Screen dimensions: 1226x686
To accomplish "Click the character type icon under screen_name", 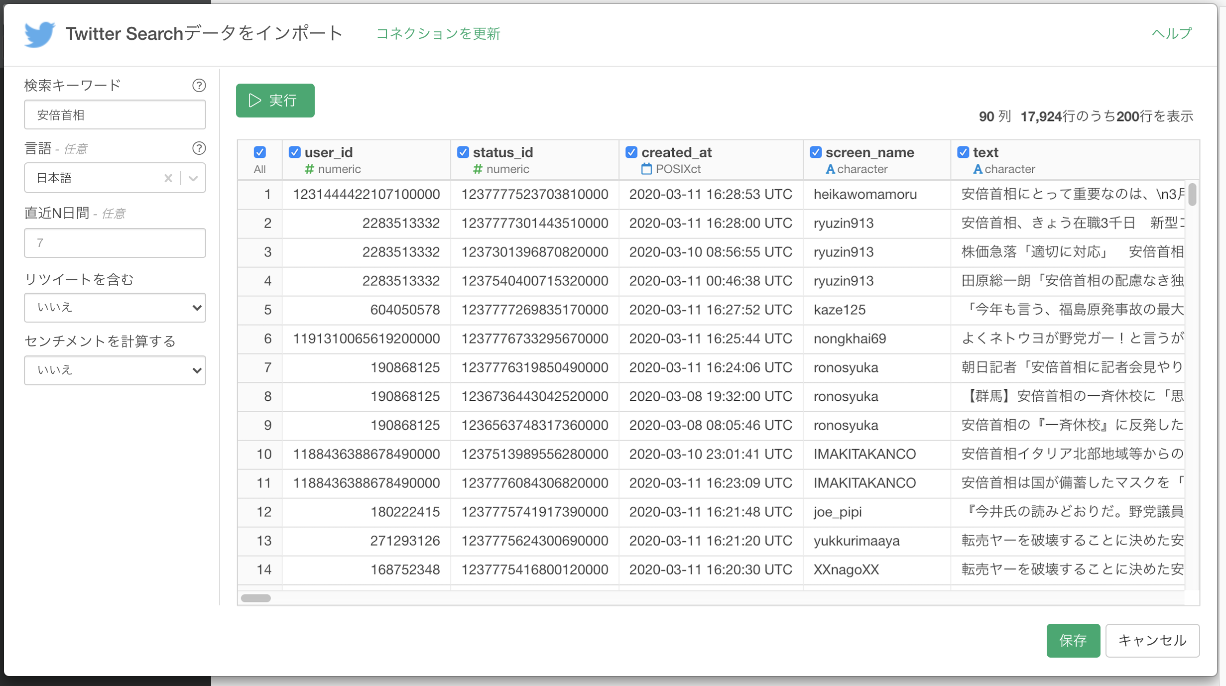I will pyautogui.click(x=830, y=169).
